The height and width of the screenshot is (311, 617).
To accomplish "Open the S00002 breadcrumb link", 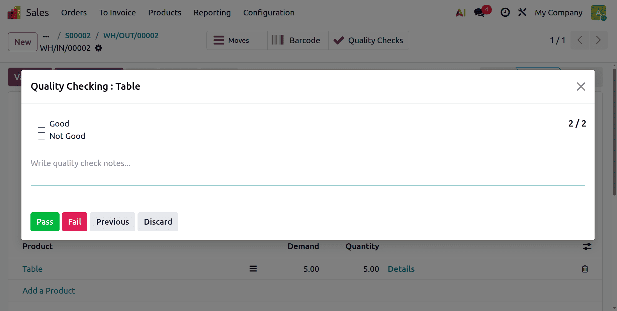I will click(x=78, y=35).
